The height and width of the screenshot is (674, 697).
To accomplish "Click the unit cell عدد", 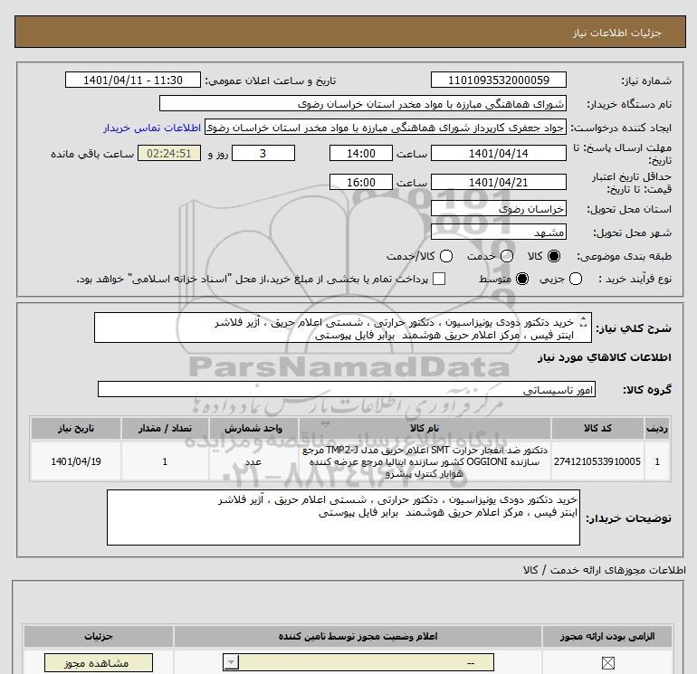I will (x=253, y=461).
